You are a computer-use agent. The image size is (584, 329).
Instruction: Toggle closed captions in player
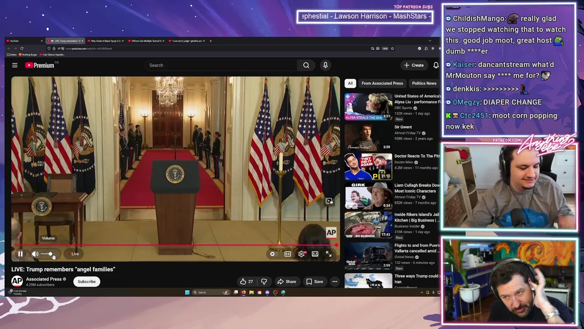click(x=287, y=254)
